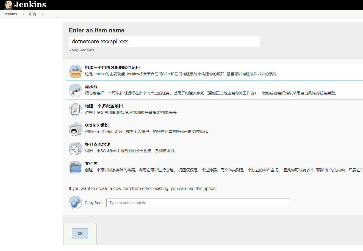Expand the arrow after the Jenkins breadcrumb
Viewport: 363px width, 251px height.
point(23,14)
